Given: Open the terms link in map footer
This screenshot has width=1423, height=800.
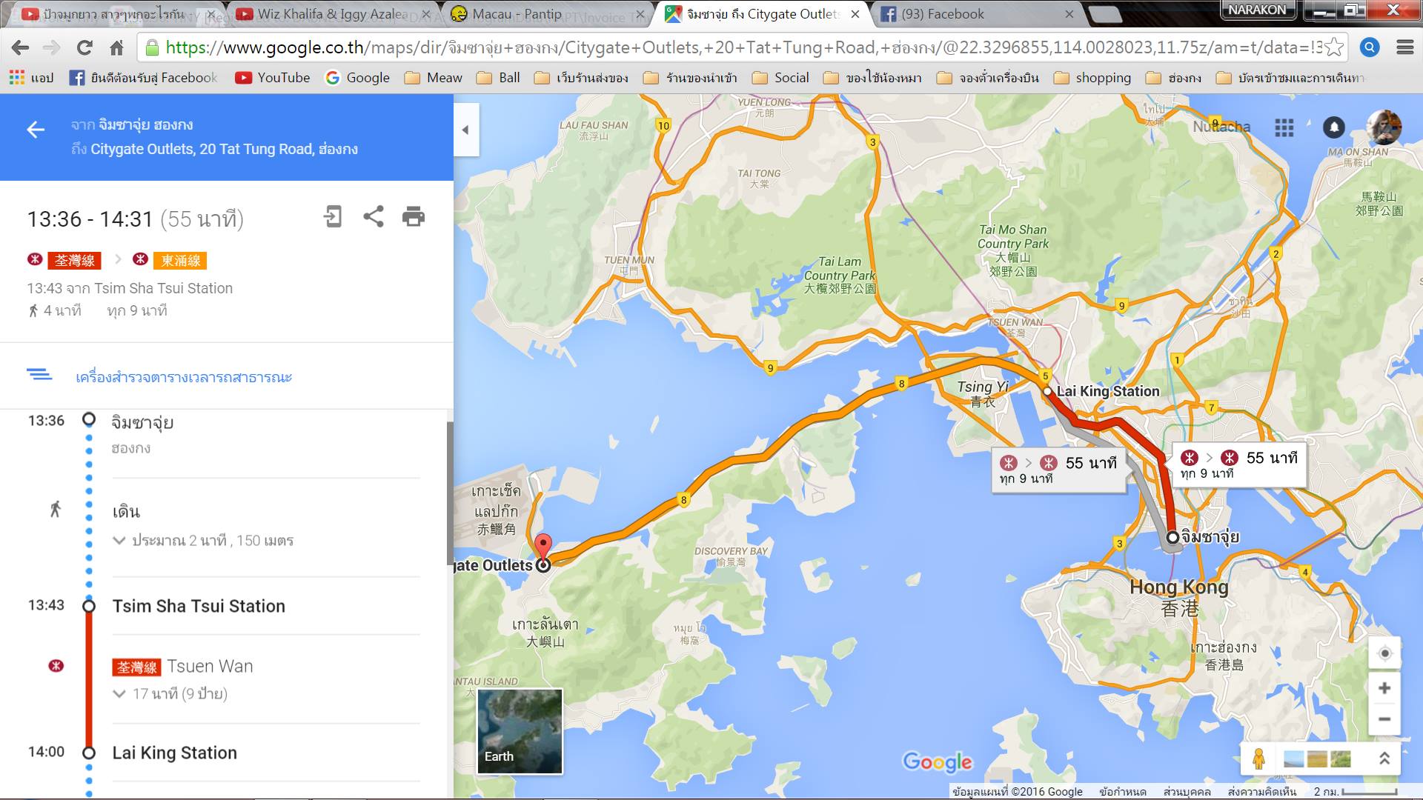Looking at the screenshot, I should pyautogui.click(x=1123, y=792).
